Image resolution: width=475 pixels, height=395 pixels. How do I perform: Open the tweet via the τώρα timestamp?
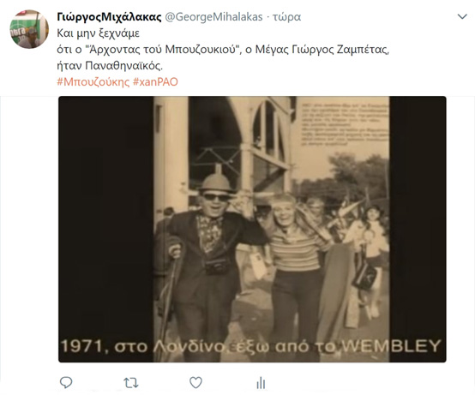tap(286, 17)
